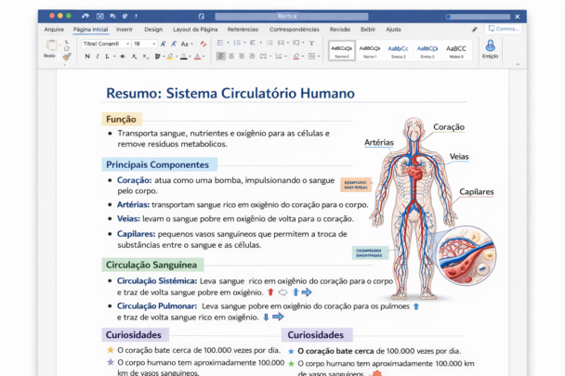This screenshot has height=376, width=565.
Task: Click the clear formatting icon
Action: click(202, 44)
